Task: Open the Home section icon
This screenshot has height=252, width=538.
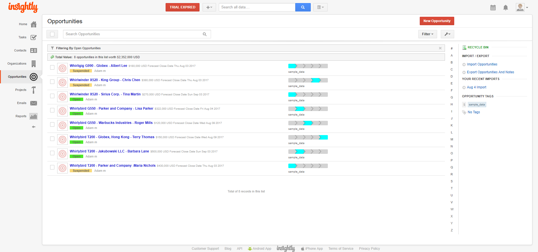Action: click(34, 24)
